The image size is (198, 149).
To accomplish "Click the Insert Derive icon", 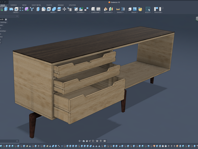I will pos(130,9).
